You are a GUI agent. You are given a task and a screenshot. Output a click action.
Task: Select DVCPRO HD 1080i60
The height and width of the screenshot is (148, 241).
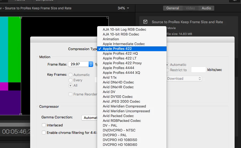click(132, 145)
